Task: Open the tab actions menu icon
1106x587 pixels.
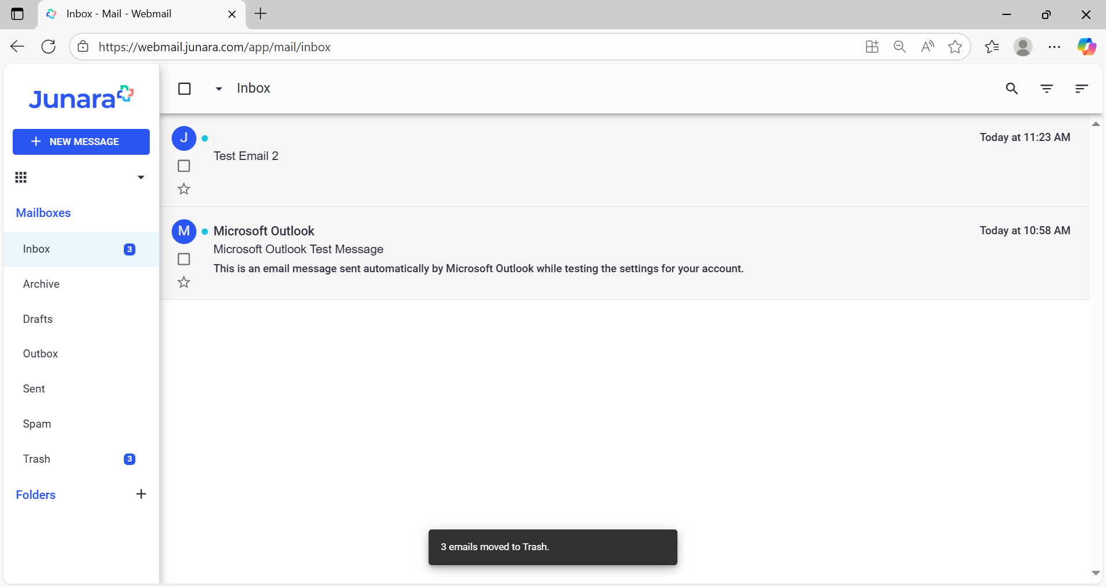Action: (18, 14)
